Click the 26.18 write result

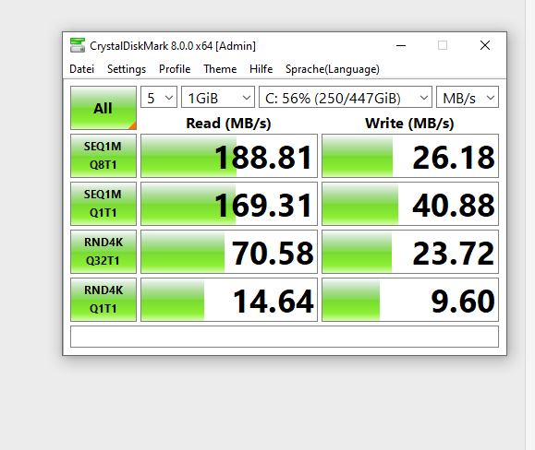pos(410,156)
